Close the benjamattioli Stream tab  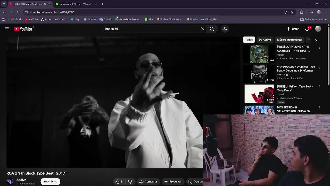[95, 4]
